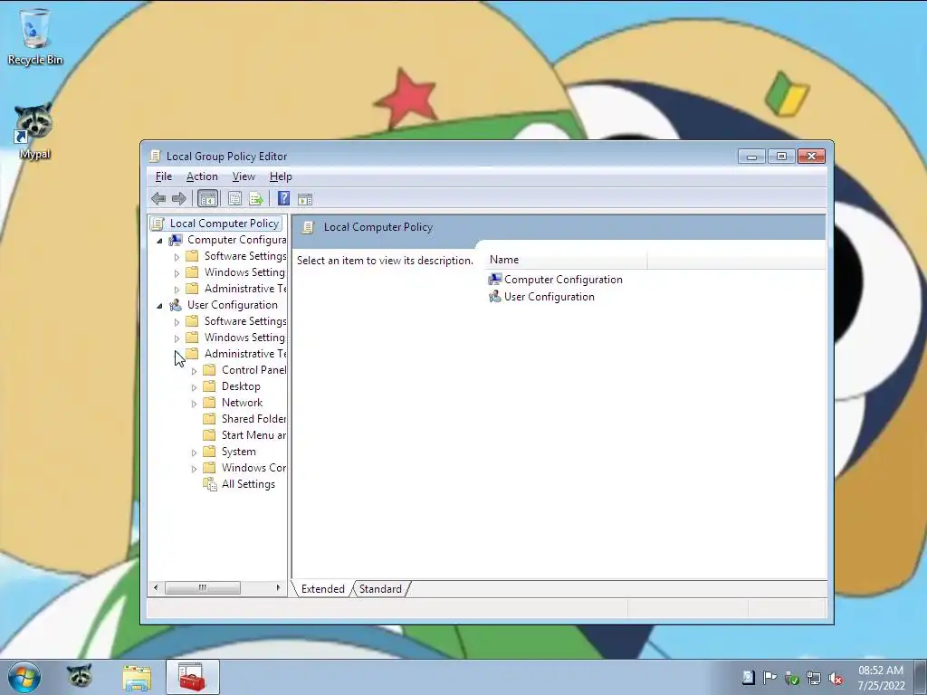The height and width of the screenshot is (695, 927).
Task: Expand the Windows Components folder node
Action: coord(194,469)
